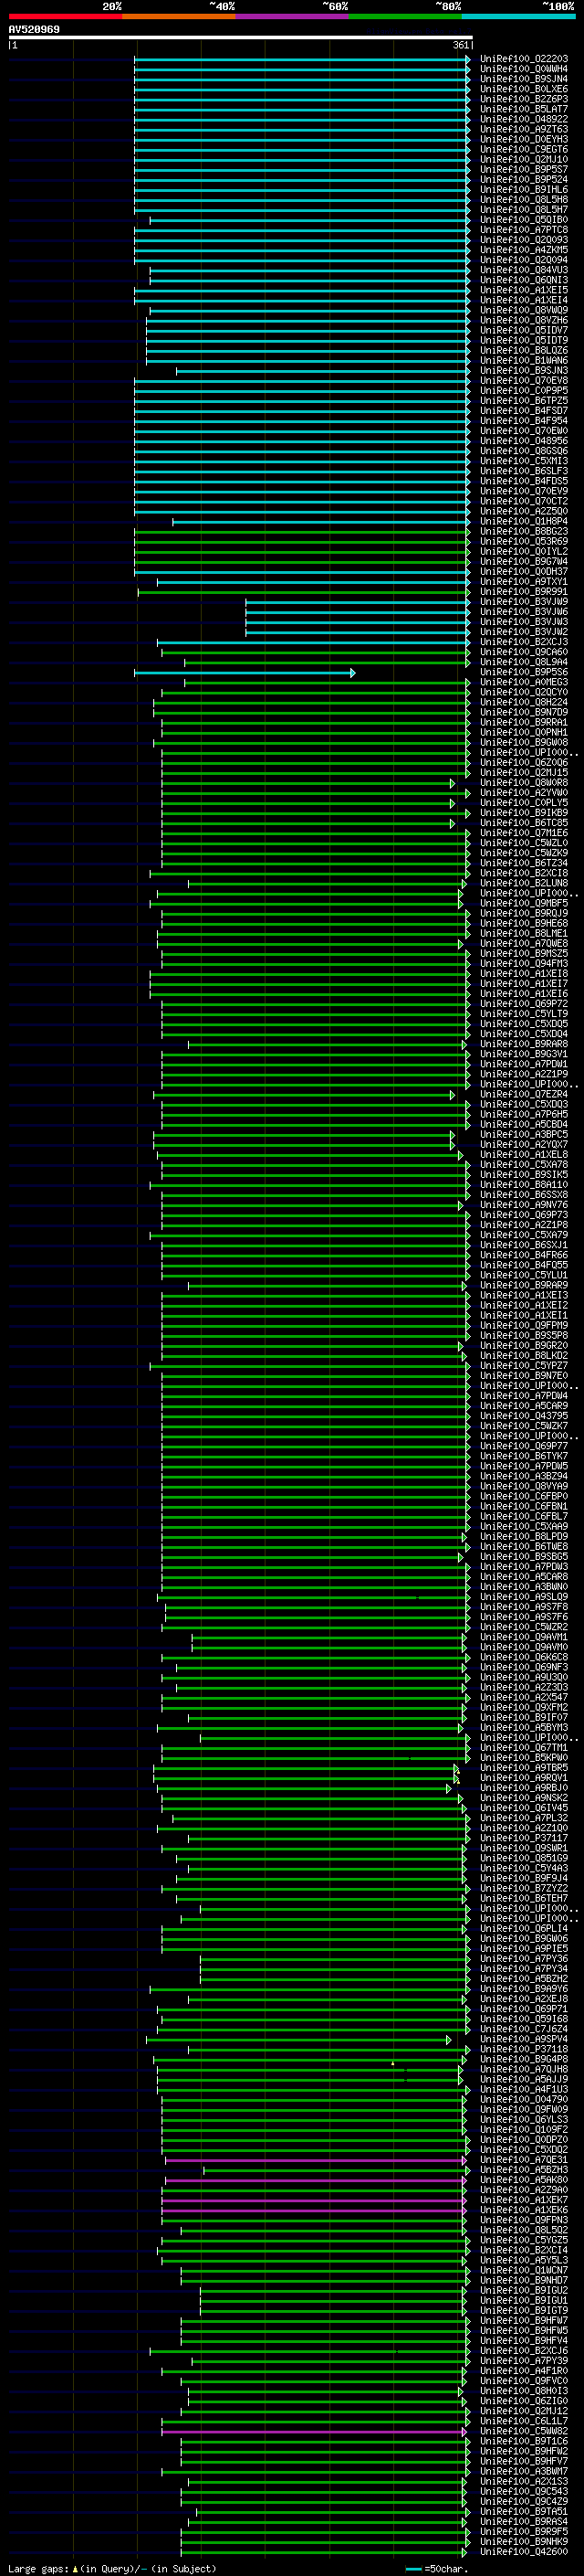Select the UniRef100_B9RRA1 label
This screenshot has width=584, height=2576.
[x=524, y=722]
